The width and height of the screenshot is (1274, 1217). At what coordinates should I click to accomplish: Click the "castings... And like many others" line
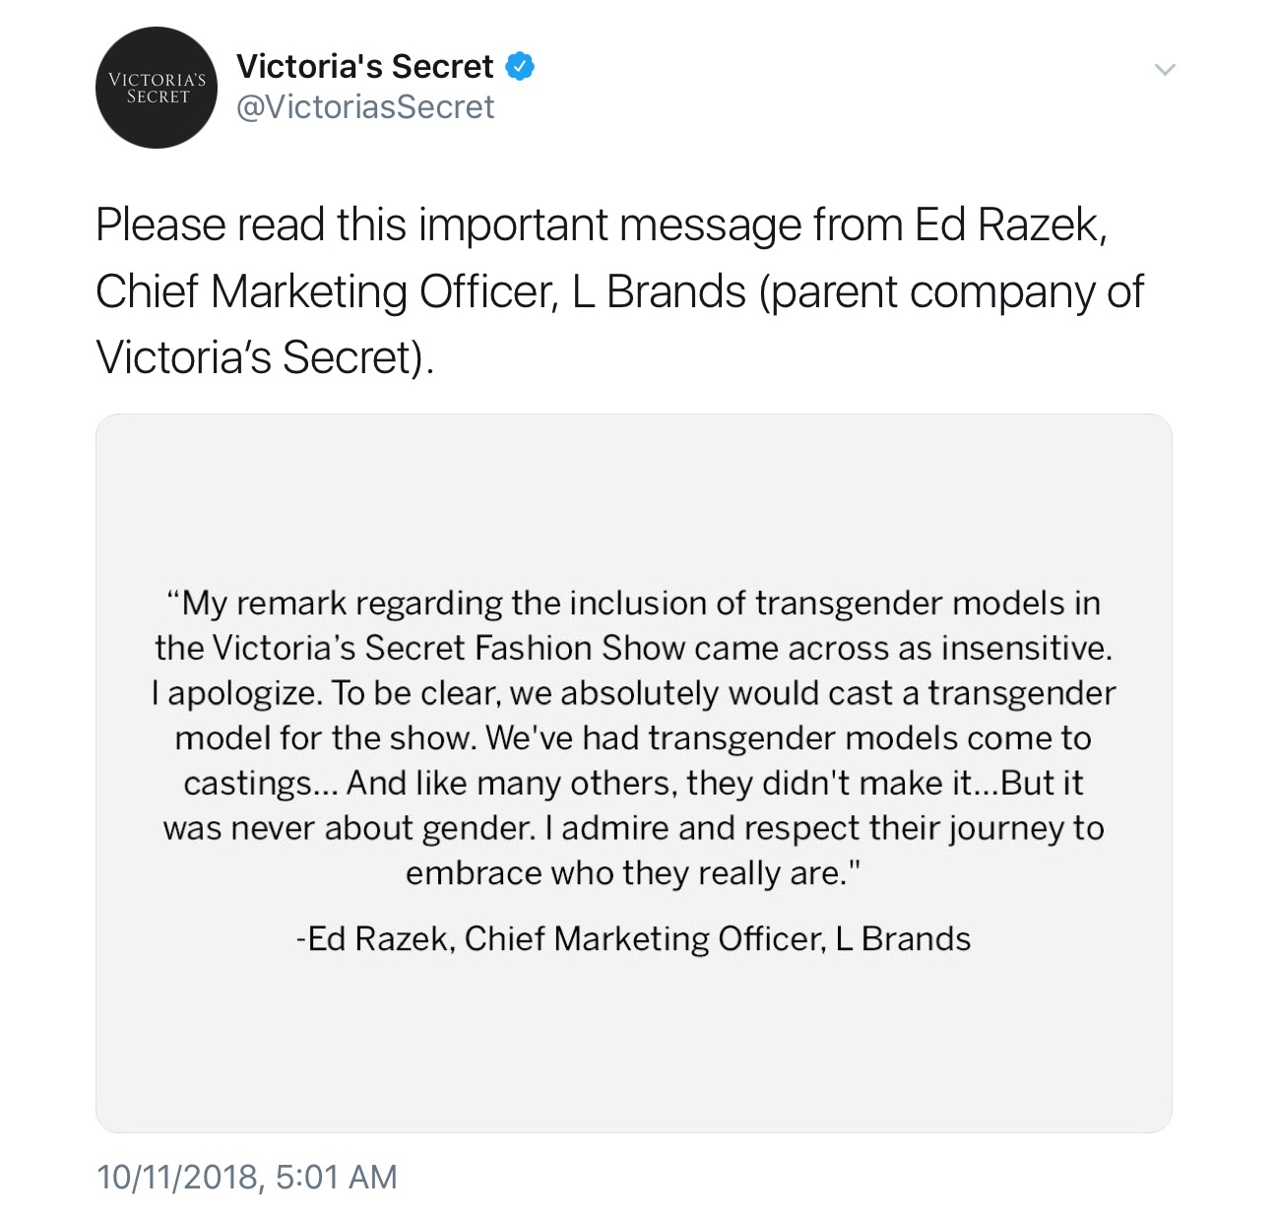[x=634, y=783]
